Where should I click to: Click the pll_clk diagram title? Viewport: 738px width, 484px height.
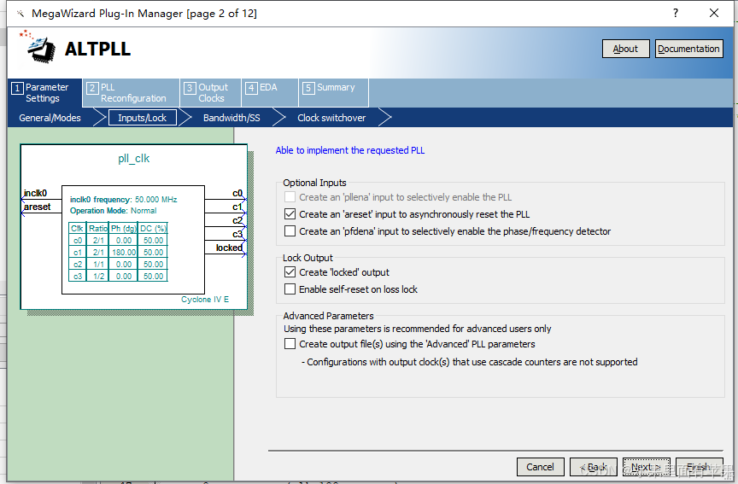point(133,159)
